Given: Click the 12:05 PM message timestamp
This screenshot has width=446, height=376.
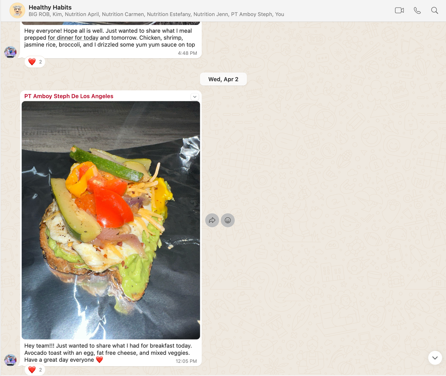Looking at the screenshot, I should (186, 361).
